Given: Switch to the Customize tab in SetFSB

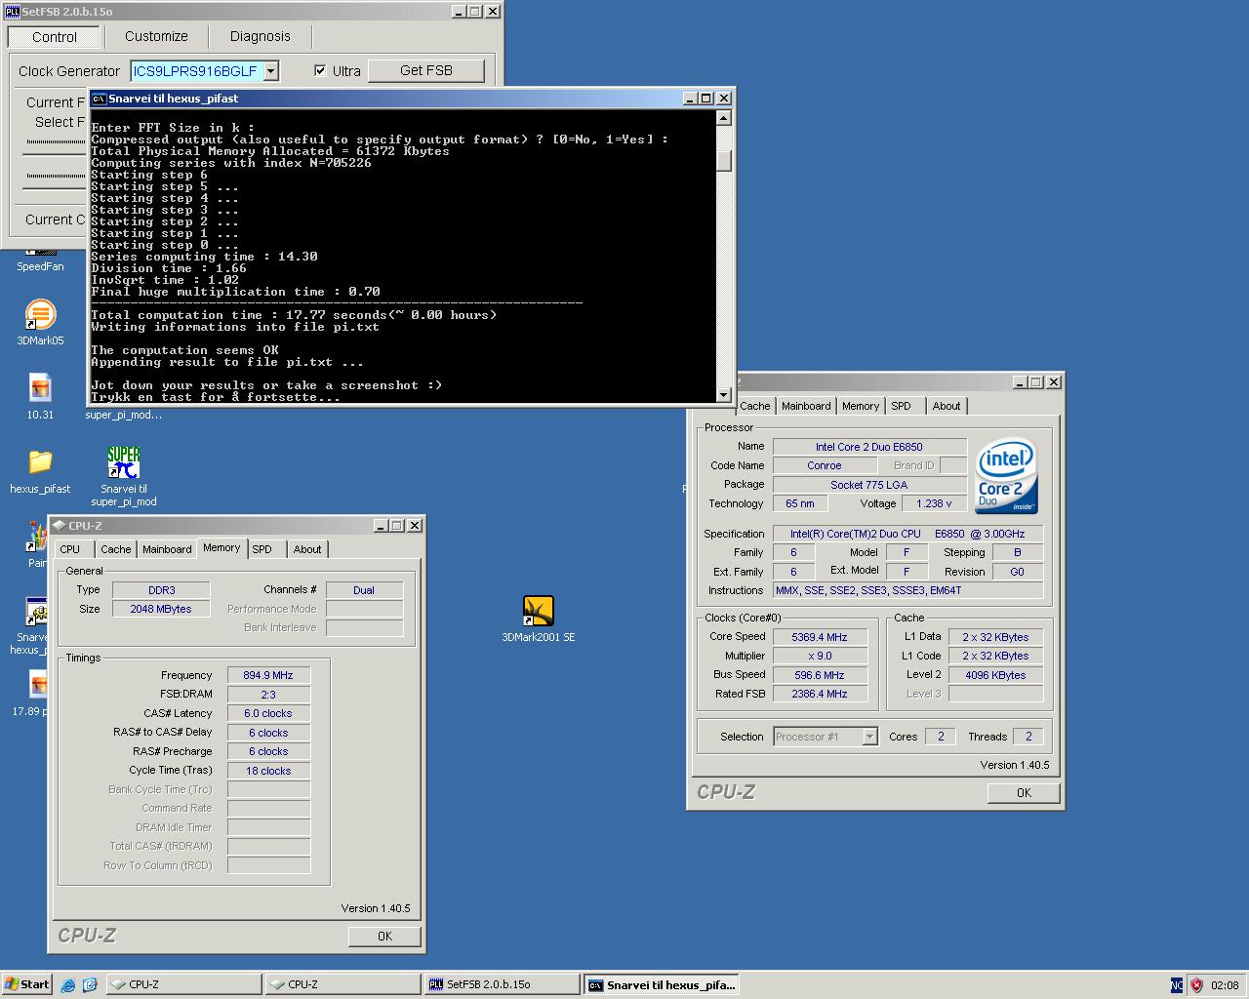Looking at the screenshot, I should [x=156, y=36].
